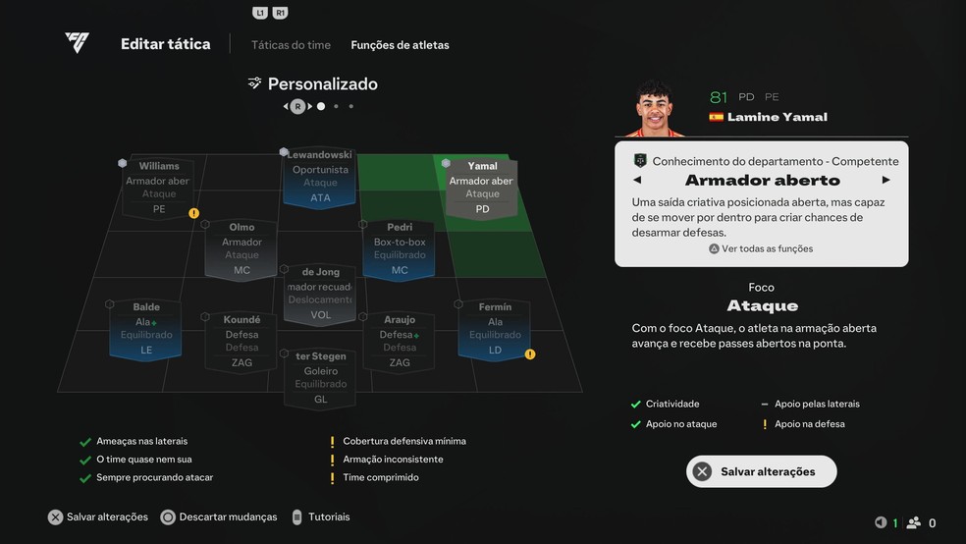Click hexagon badge on Olmo card
Image resolution: width=966 pixels, height=544 pixels.
(205, 224)
